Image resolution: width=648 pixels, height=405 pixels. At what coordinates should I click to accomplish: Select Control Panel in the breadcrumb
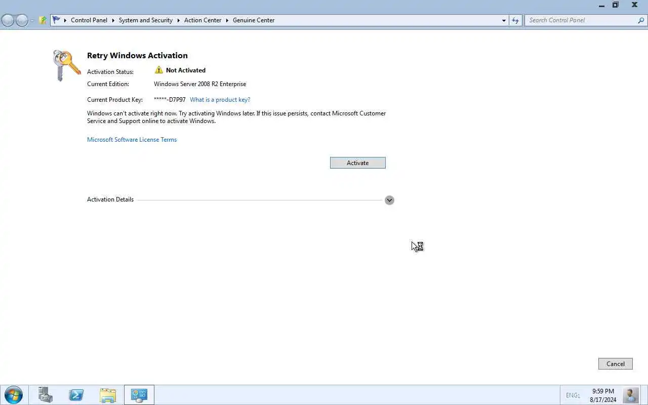[89, 20]
